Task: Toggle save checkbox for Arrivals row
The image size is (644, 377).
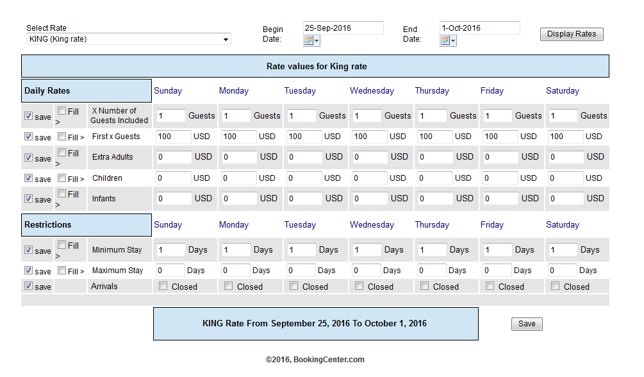Action: coord(28,285)
